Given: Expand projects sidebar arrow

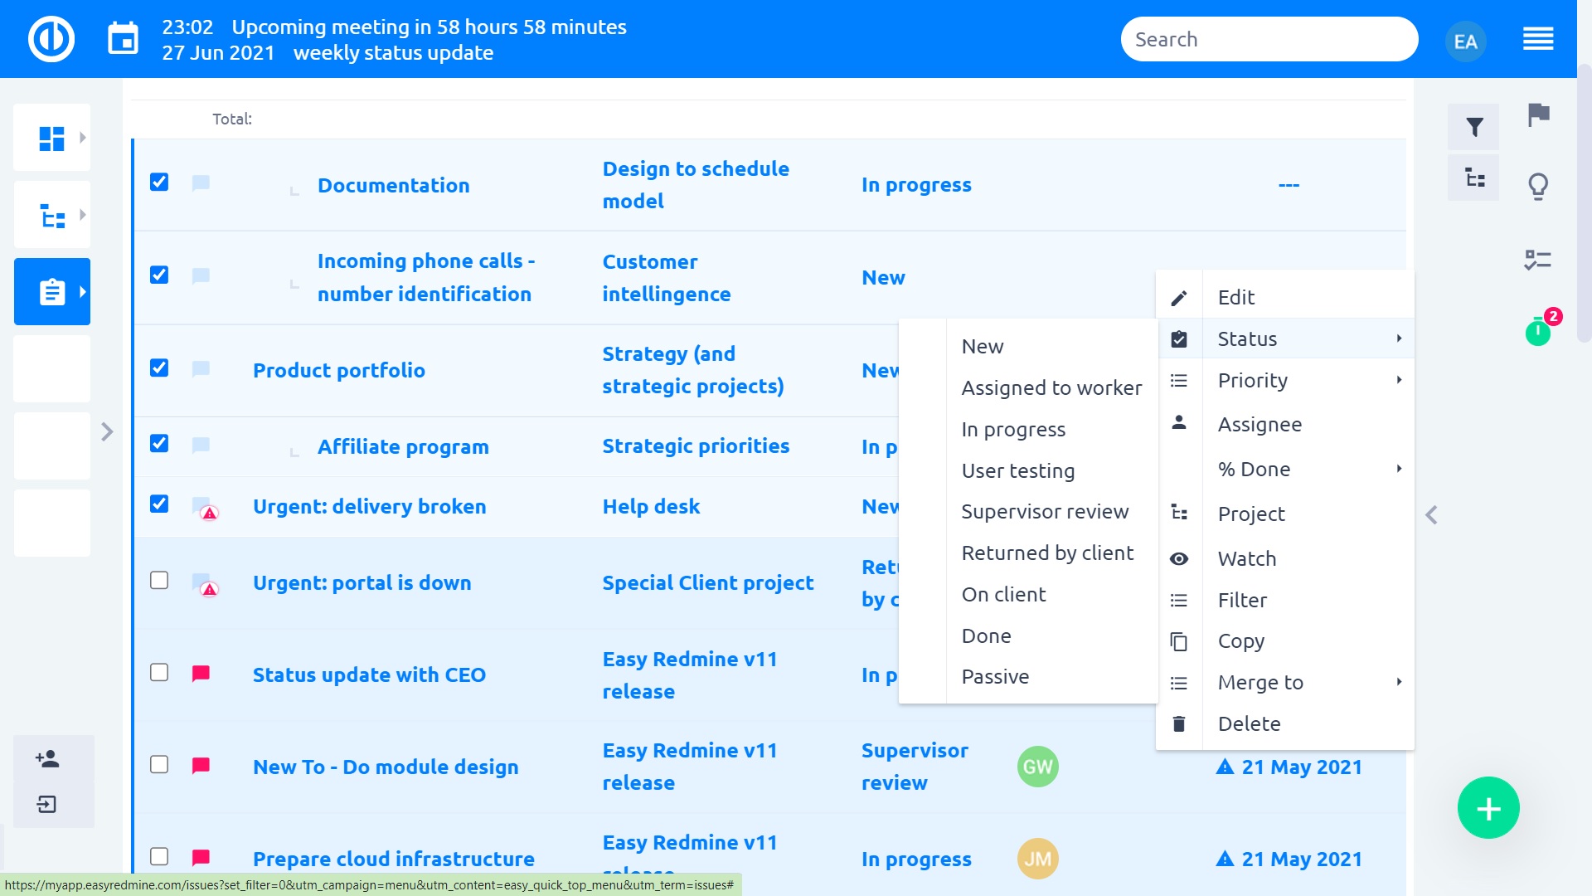Looking at the screenshot, I should pyautogui.click(x=82, y=215).
